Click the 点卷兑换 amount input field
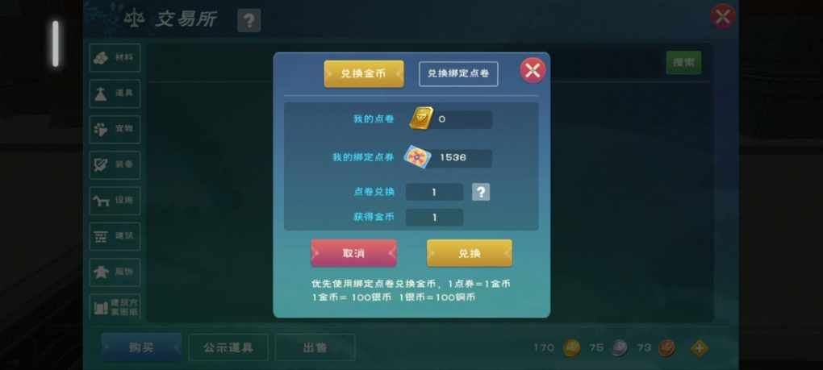Screen dimensions: 823x370 (x=434, y=193)
